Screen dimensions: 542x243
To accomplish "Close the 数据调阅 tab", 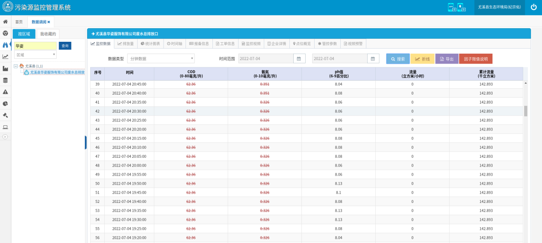I will point(49,22).
